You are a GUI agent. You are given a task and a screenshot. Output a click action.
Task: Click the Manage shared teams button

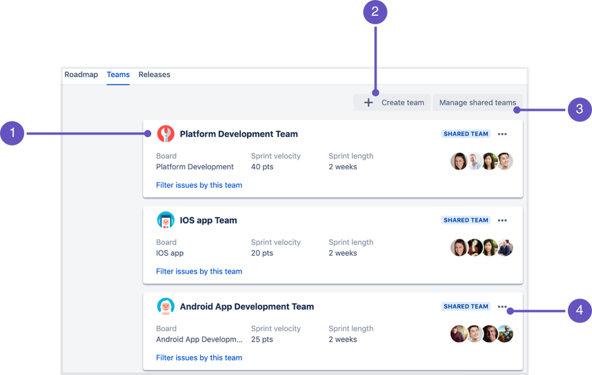[478, 102]
